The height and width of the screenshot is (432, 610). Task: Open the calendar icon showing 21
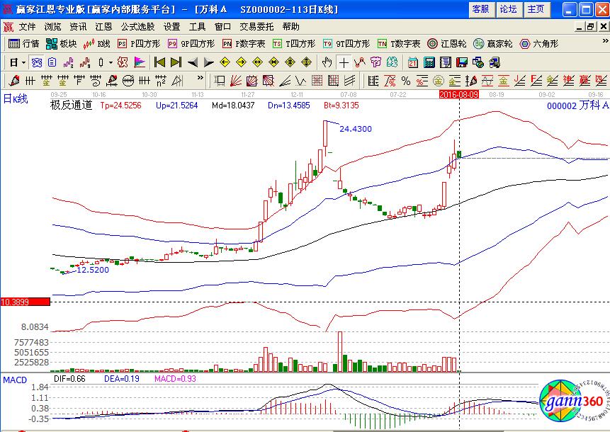[412, 62]
